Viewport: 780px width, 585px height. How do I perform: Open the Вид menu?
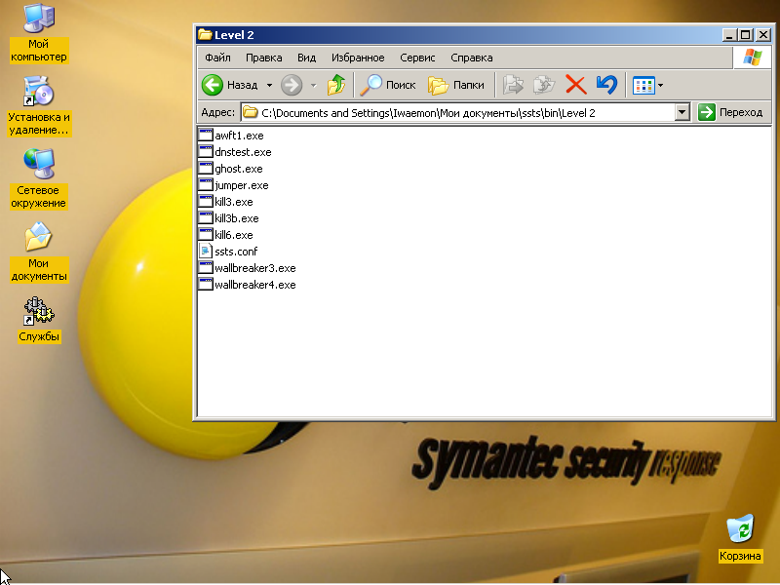pyautogui.click(x=306, y=58)
